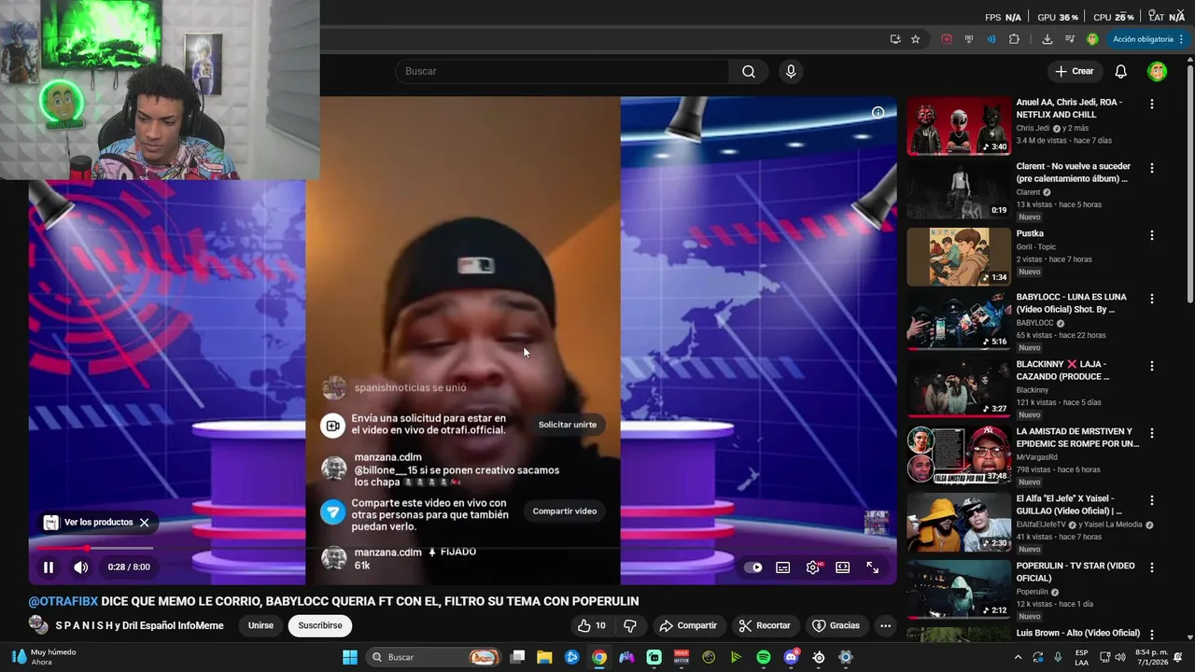This screenshot has width=1195, height=672.
Task: Toggle the autoplay switch in player
Action: click(x=754, y=567)
